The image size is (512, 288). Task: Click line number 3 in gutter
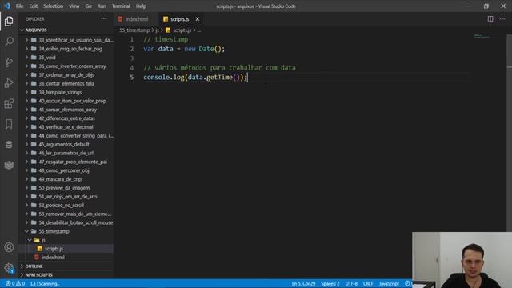tap(131, 58)
